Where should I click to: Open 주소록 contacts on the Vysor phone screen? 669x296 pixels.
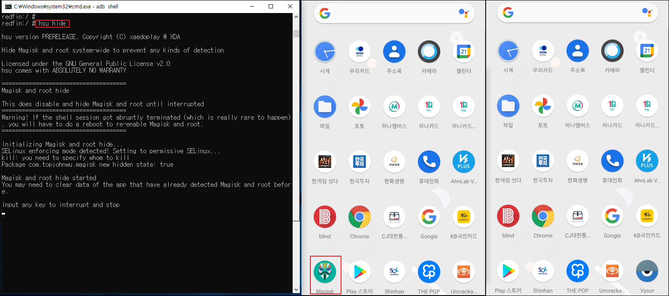[x=578, y=51]
